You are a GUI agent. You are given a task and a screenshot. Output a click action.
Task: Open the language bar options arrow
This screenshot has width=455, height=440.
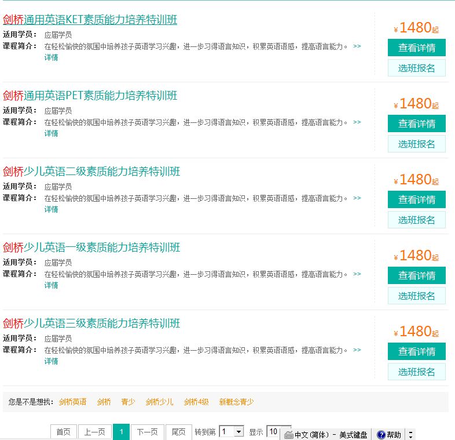410,435
